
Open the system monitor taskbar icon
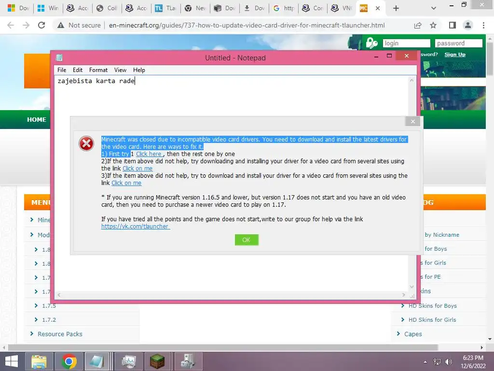128,361
